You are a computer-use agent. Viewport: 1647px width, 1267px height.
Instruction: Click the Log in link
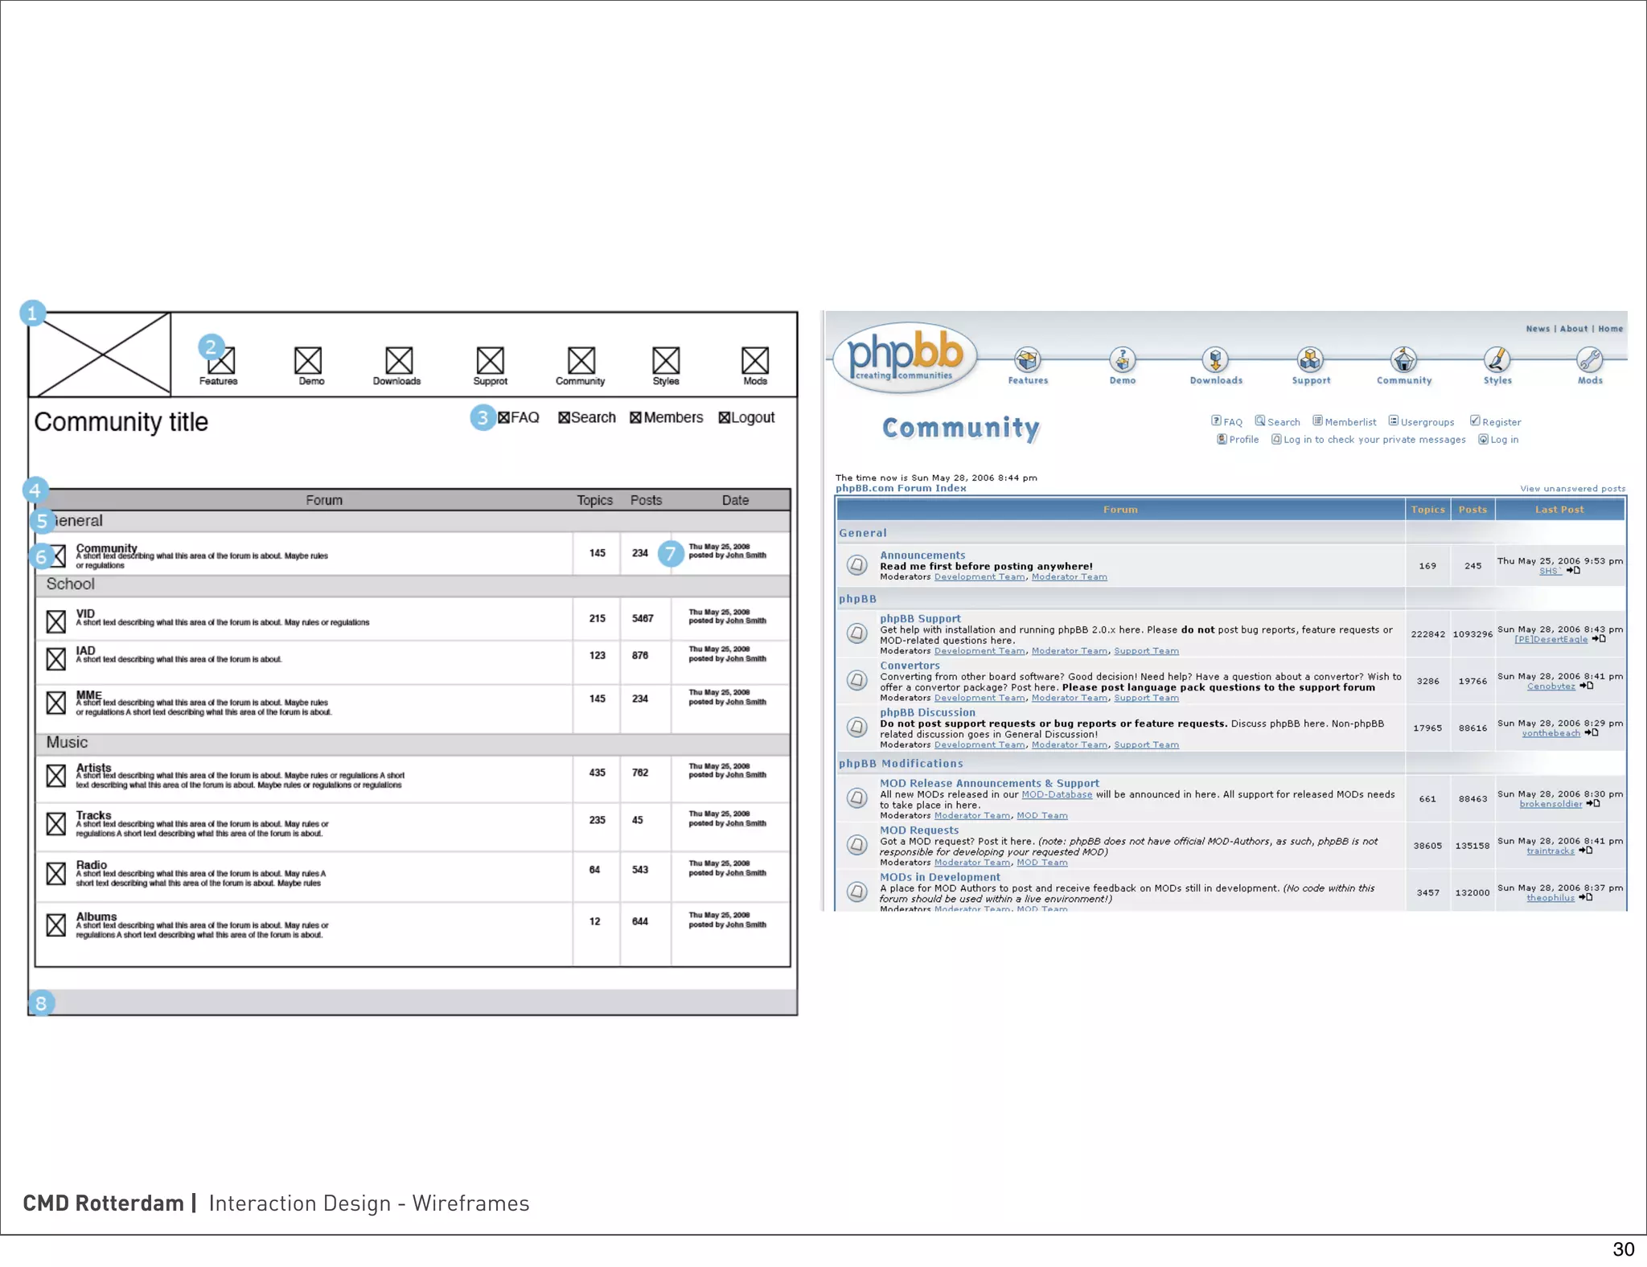coord(1498,440)
